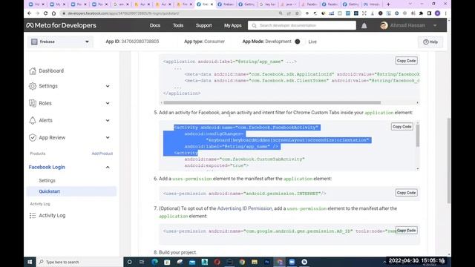This screenshot has height=267, width=475.
Task: Click the Chrome address bar URL
Action: [123, 13]
